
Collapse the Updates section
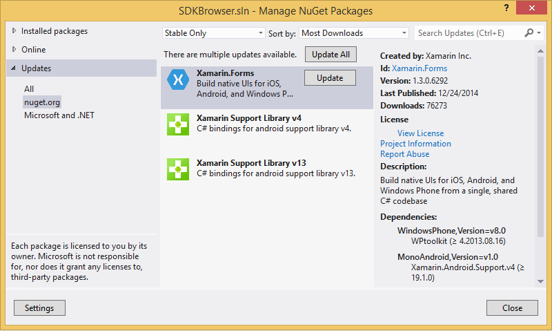[14, 68]
